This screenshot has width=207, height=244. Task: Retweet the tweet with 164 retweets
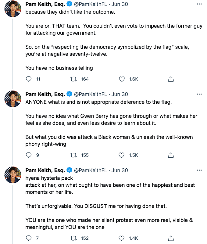(73, 79)
